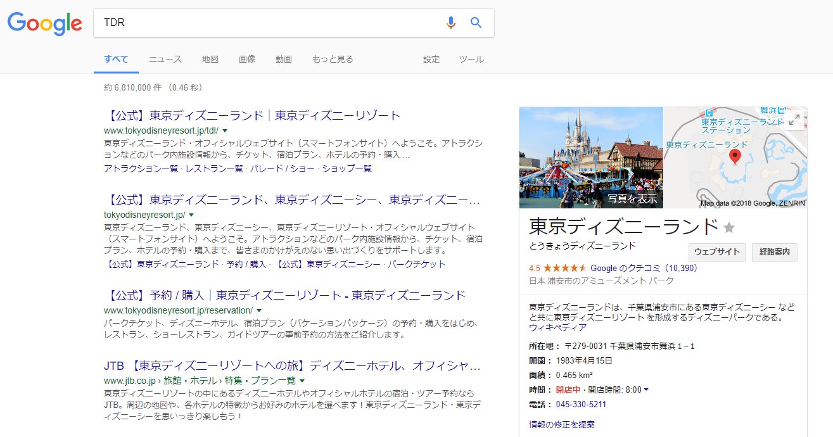Screen dimensions: 833x437
Task: Click the 経路案内 directions button
Action: [x=774, y=252]
